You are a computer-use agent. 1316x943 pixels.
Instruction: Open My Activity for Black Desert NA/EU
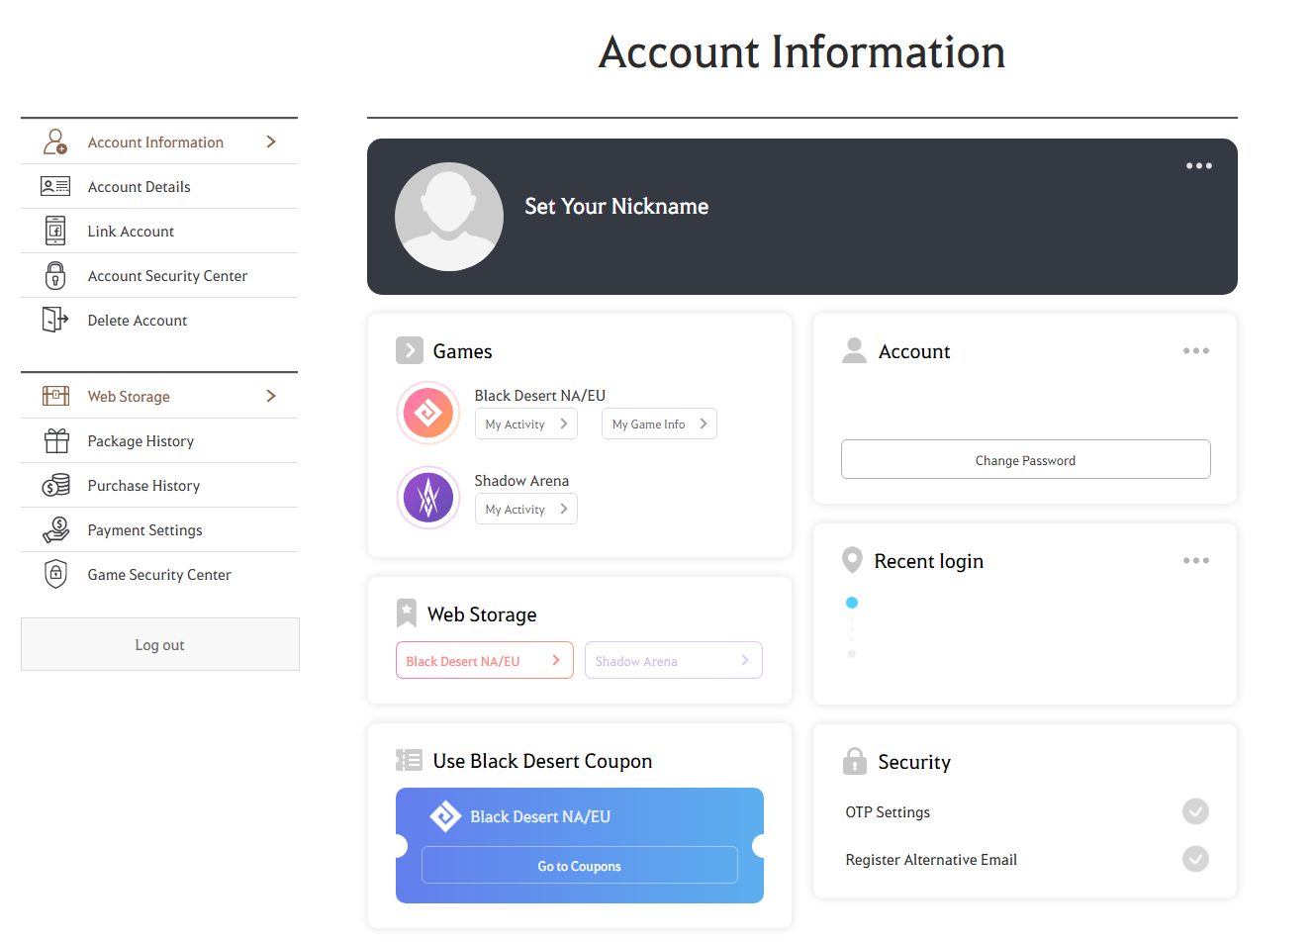pos(526,424)
